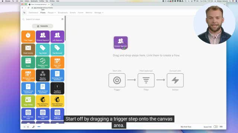
Task: Open a new browser tab
Action: (x=52, y=4)
